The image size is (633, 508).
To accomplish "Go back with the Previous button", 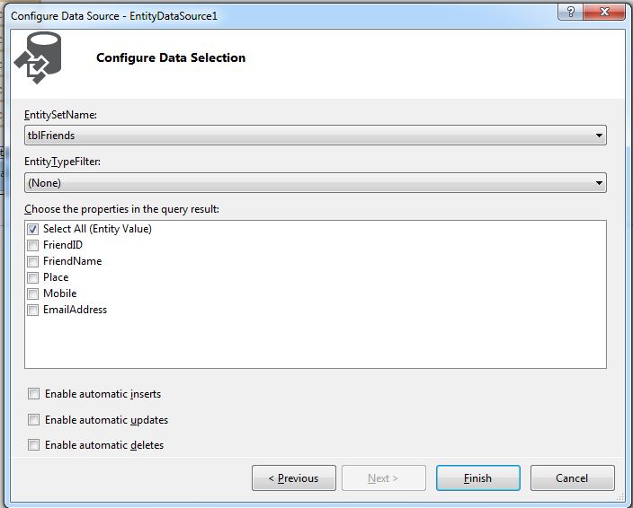I will coord(294,478).
